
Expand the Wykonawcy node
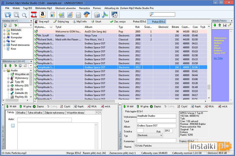point(8,78)
